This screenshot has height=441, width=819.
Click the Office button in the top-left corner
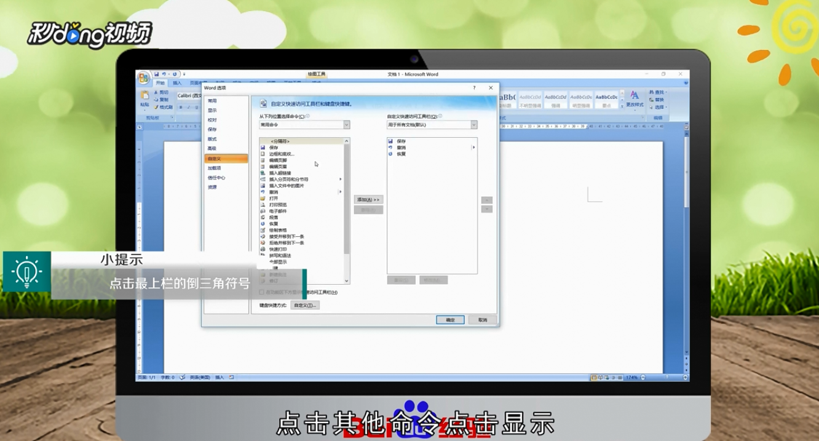pos(144,76)
